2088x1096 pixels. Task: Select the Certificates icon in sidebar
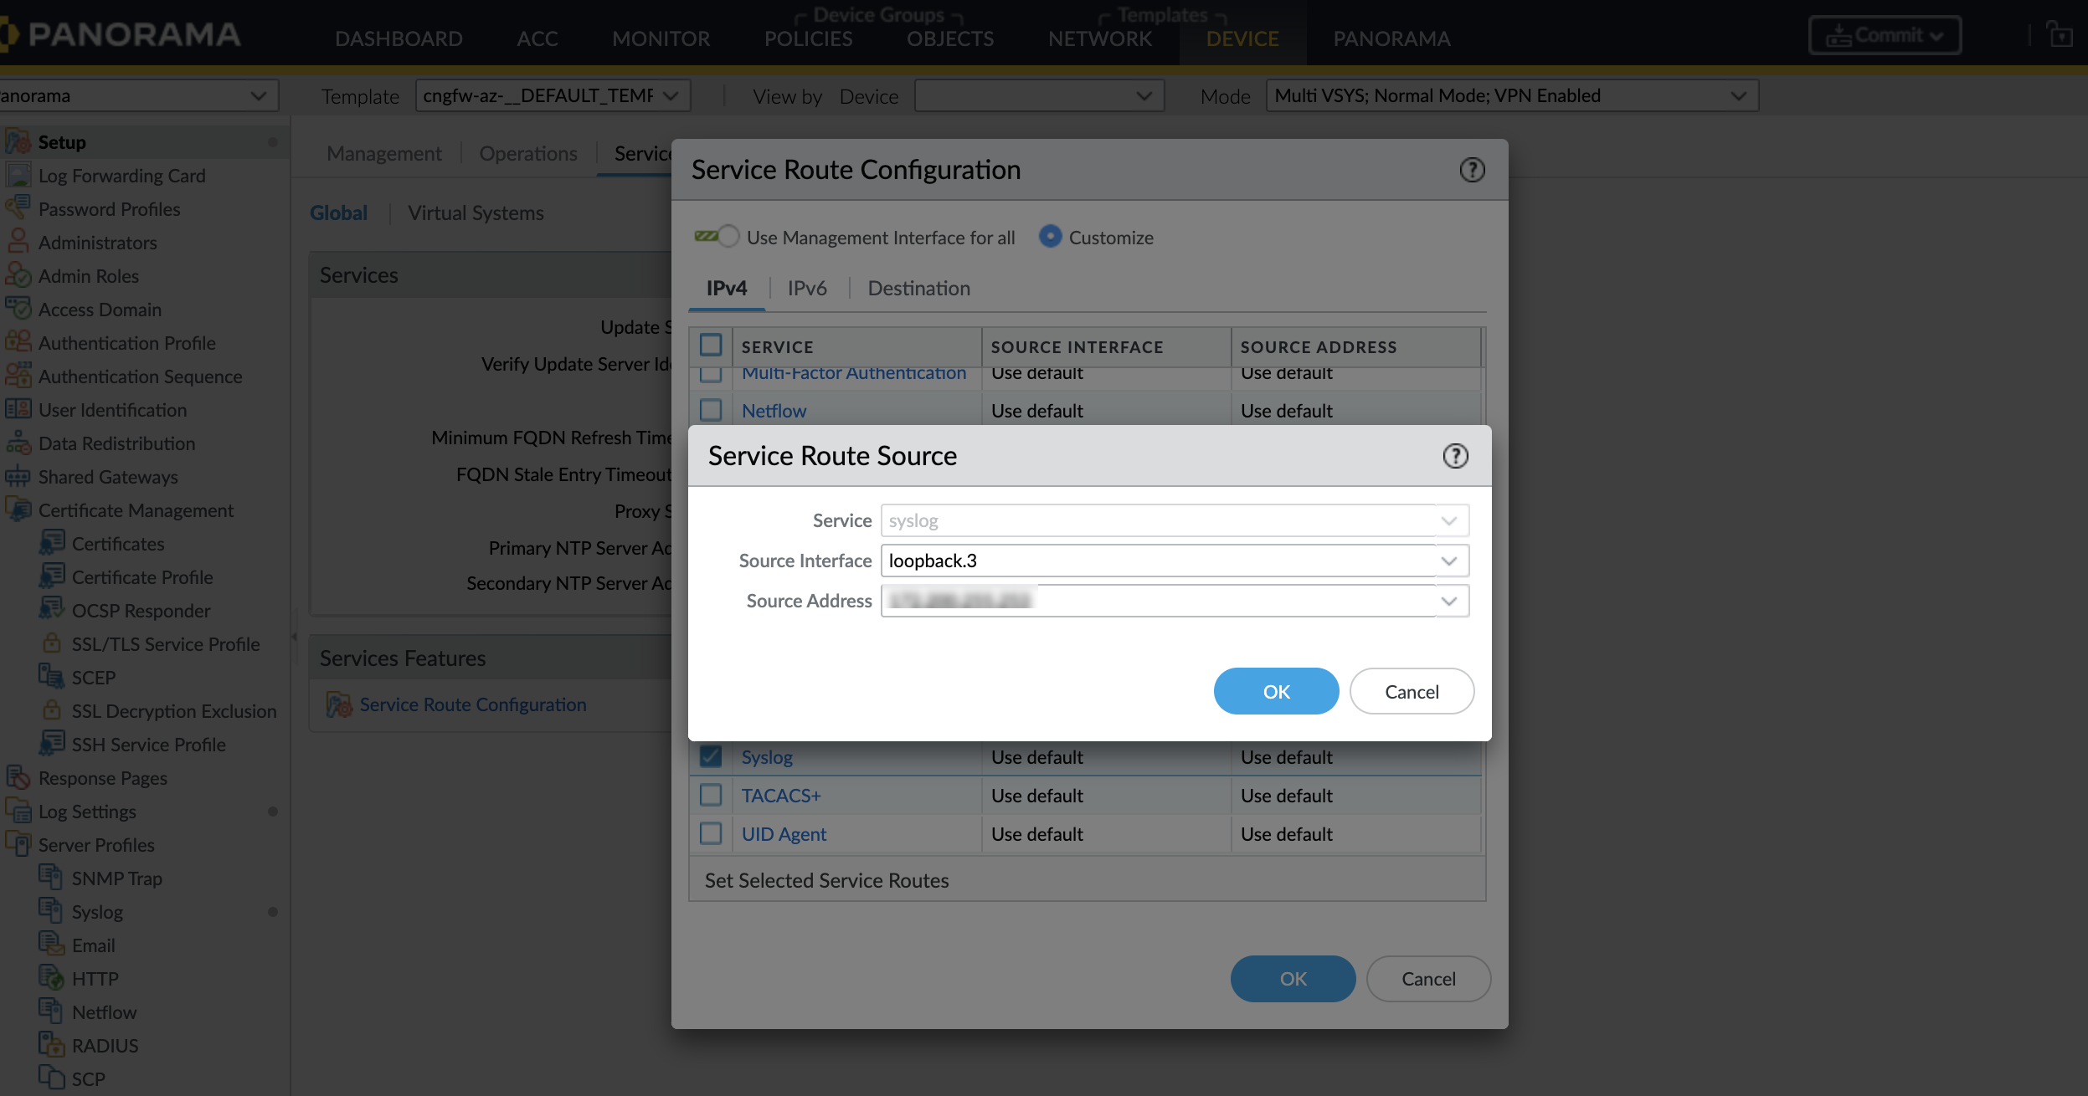53,543
